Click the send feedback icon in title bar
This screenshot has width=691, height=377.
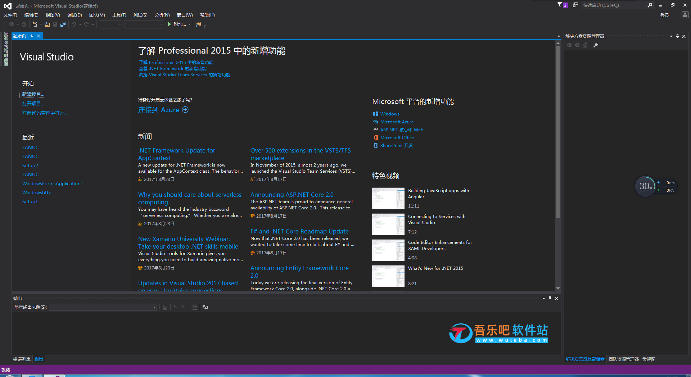pos(575,5)
